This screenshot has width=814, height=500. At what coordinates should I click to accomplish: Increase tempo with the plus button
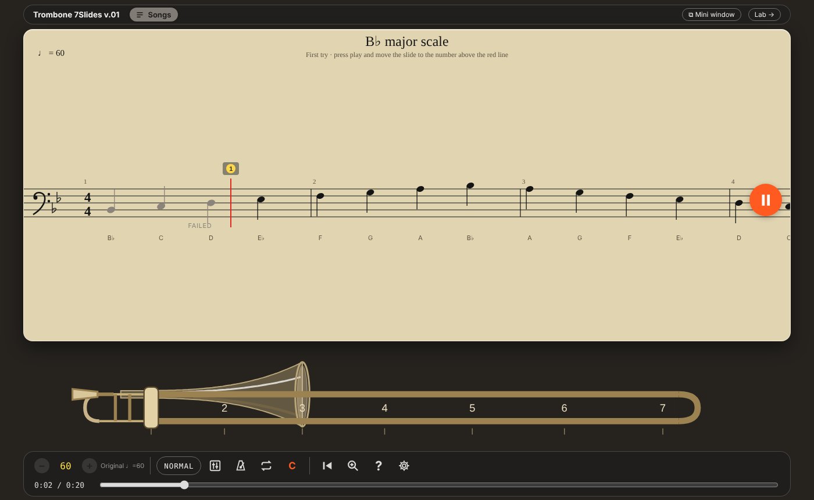90,466
